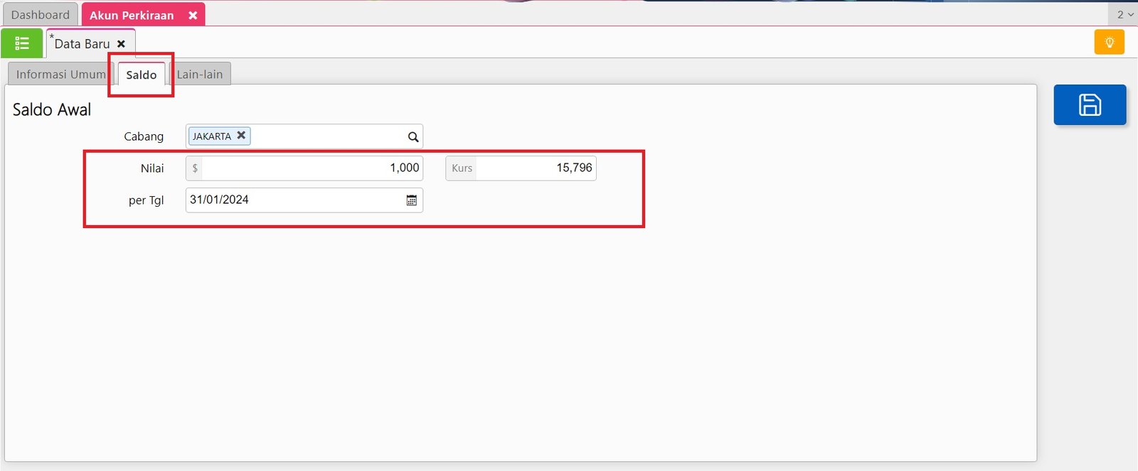The width and height of the screenshot is (1138, 471).
Task: Go to the Dashboard tab
Action: click(41, 15)
